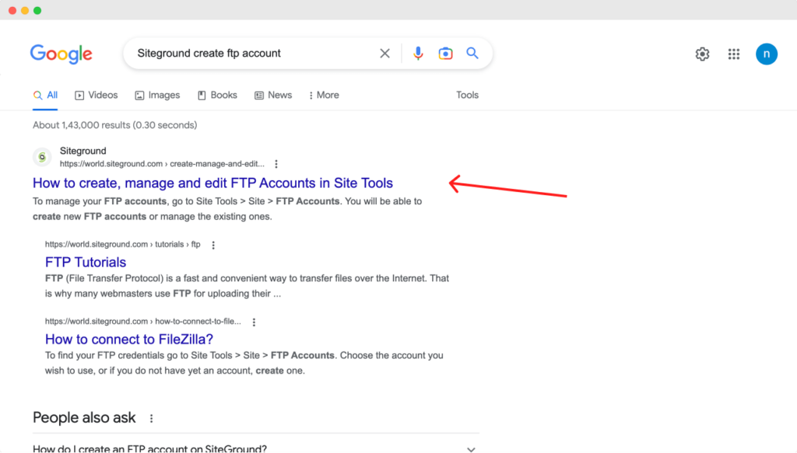Open search Tools options
This screenshot has height=453, width=797.
click(x=467, y=95)
